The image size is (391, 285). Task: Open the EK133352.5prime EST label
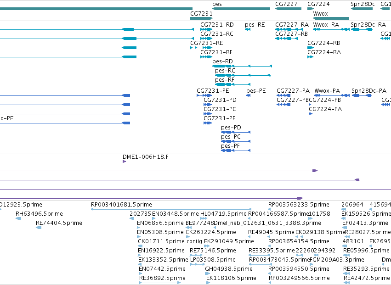click(x=163, y=260)
